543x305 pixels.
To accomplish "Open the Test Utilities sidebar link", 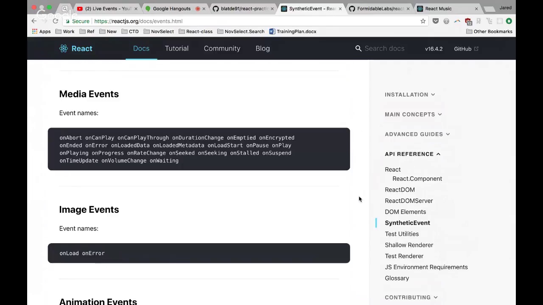I will 402,234.
